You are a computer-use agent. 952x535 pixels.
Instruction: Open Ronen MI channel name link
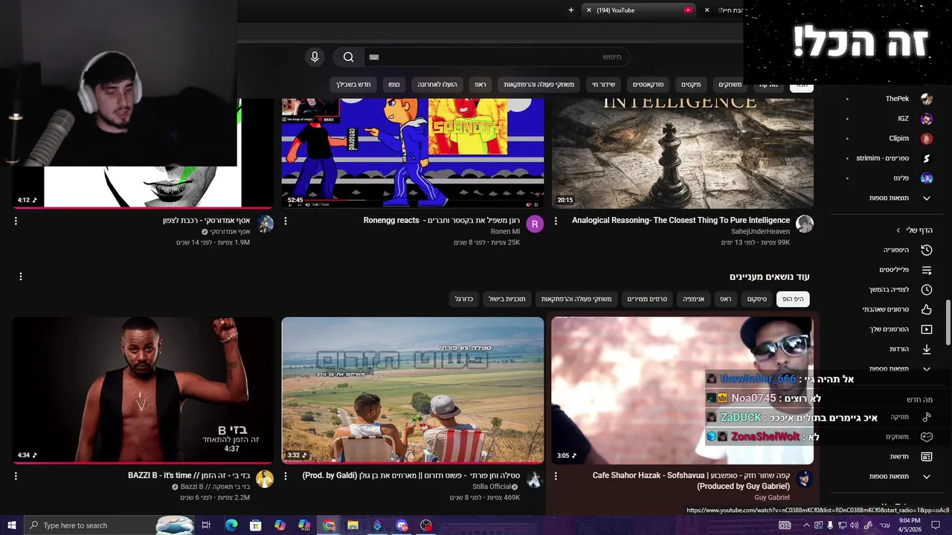506,232
